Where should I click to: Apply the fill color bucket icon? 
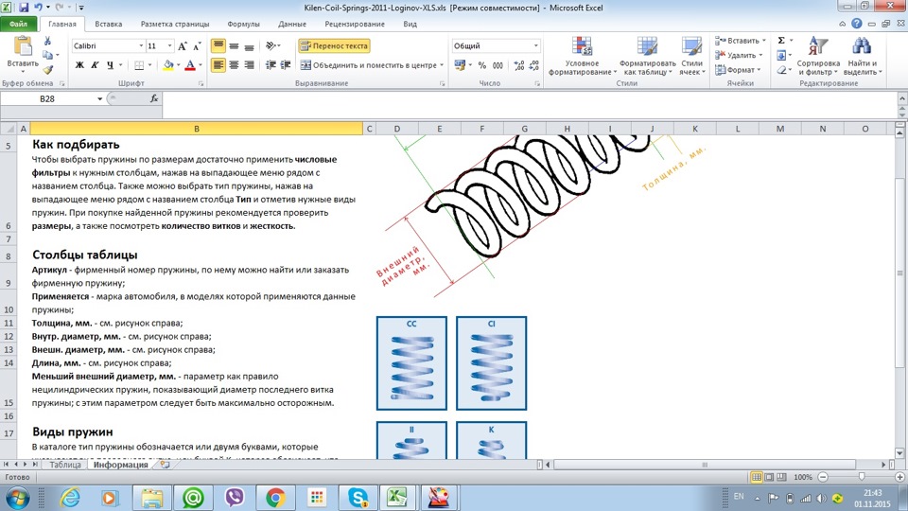[168, 65]
